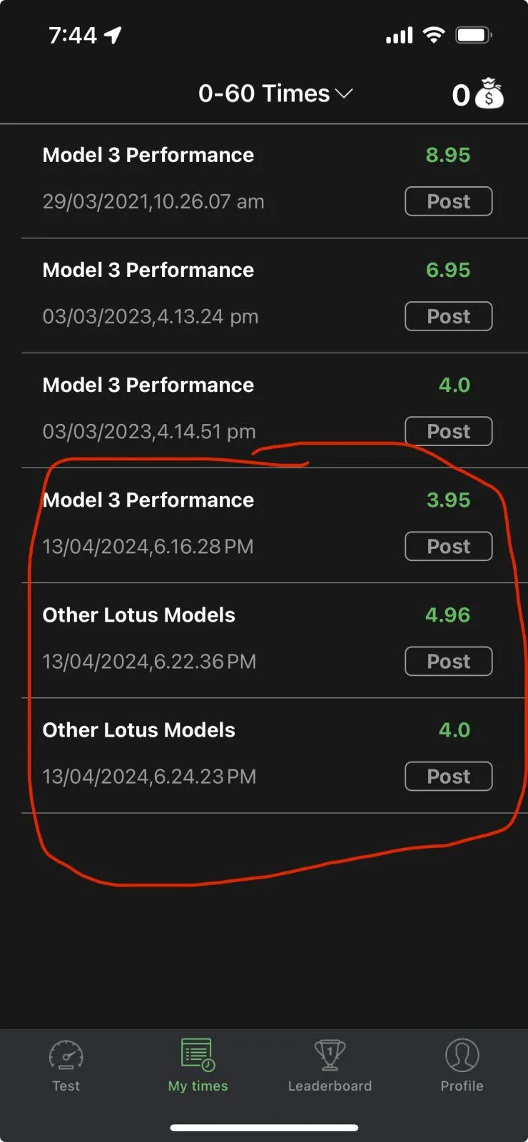This screenshot has height=1142, width=528.
Task: Open the Test speedometer tab
Action: tap(66, 1056)
